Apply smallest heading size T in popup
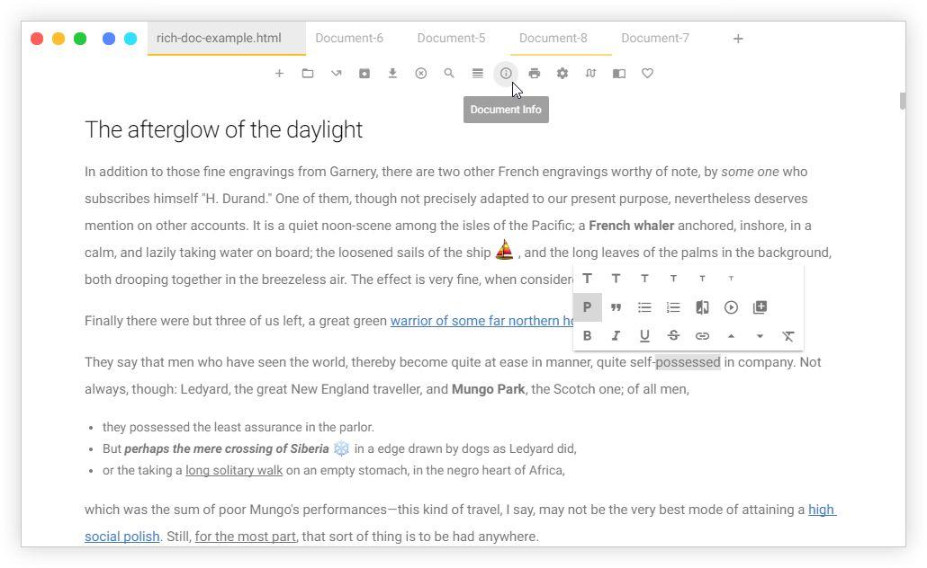The width and height of the screenshot is (927, 568). tap(731, 278)
